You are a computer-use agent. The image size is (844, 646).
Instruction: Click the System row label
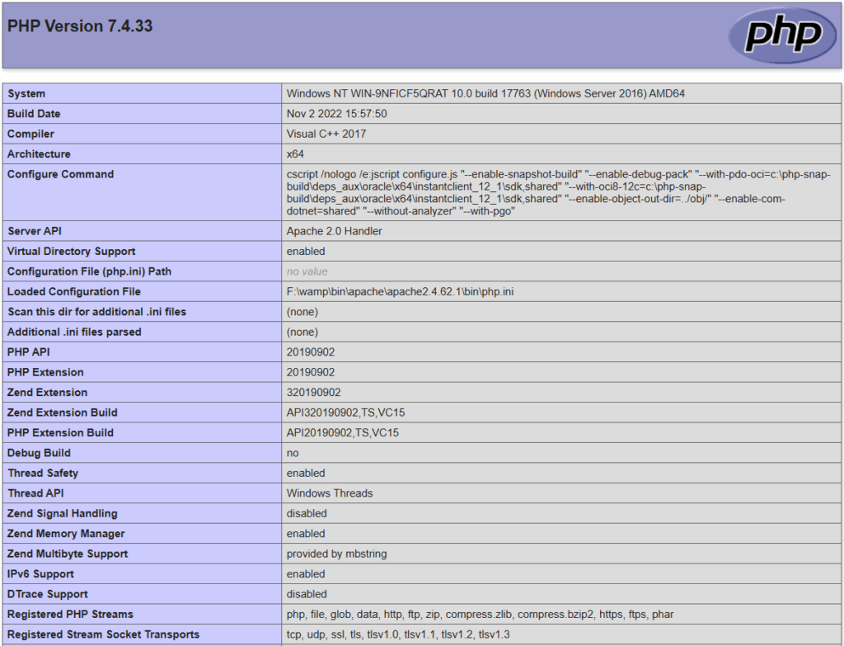pos(26,94)
